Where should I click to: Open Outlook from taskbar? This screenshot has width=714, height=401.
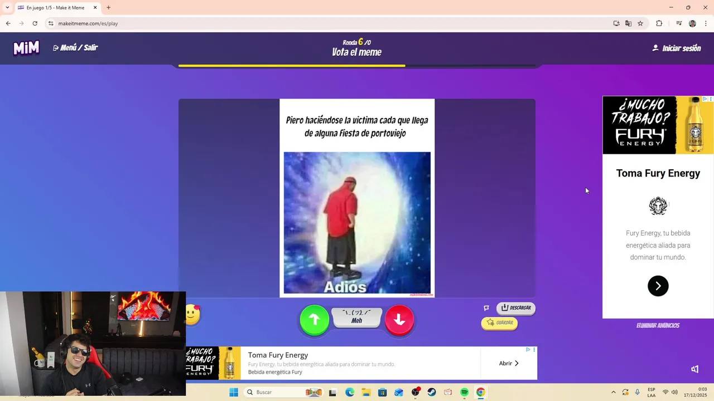tap(399, 392)
